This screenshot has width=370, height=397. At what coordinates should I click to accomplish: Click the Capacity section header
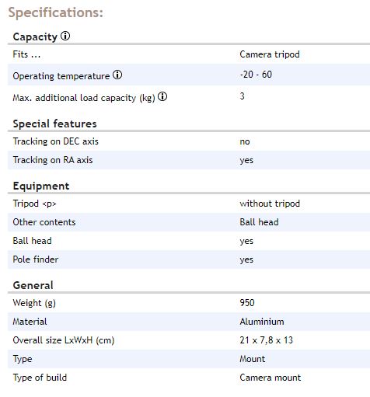(x=35, y=37)
